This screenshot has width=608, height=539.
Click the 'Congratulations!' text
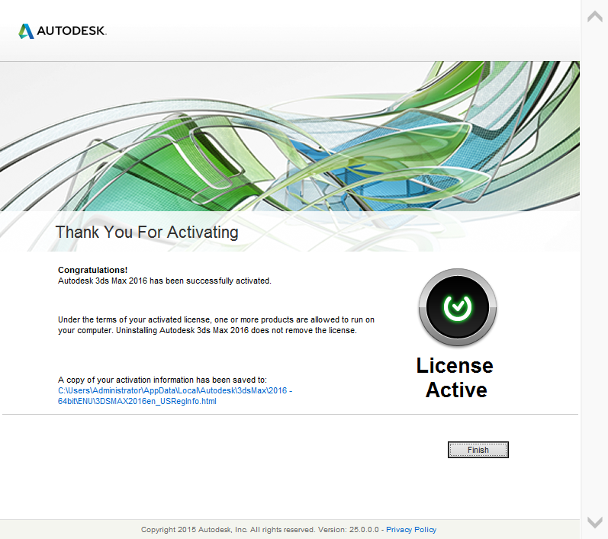click(x=92, y=270)
